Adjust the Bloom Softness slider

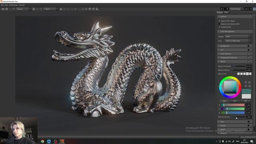238,70
